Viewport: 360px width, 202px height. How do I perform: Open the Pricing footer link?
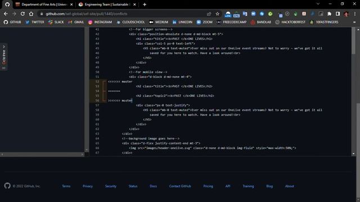(208, 186)
